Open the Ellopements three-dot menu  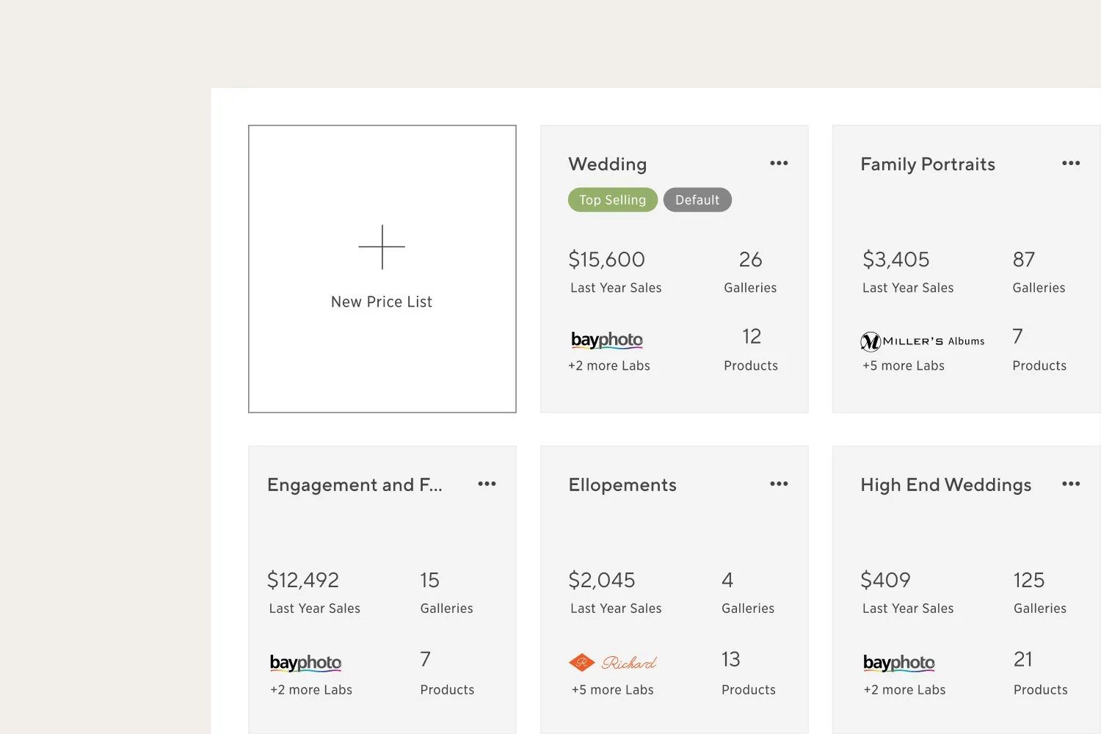[779, 484]
